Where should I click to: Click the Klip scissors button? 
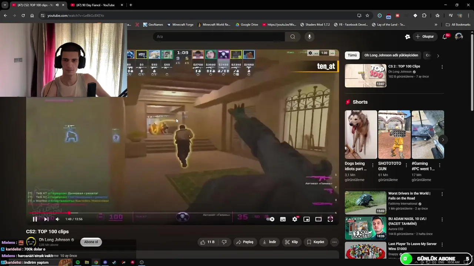291,242
